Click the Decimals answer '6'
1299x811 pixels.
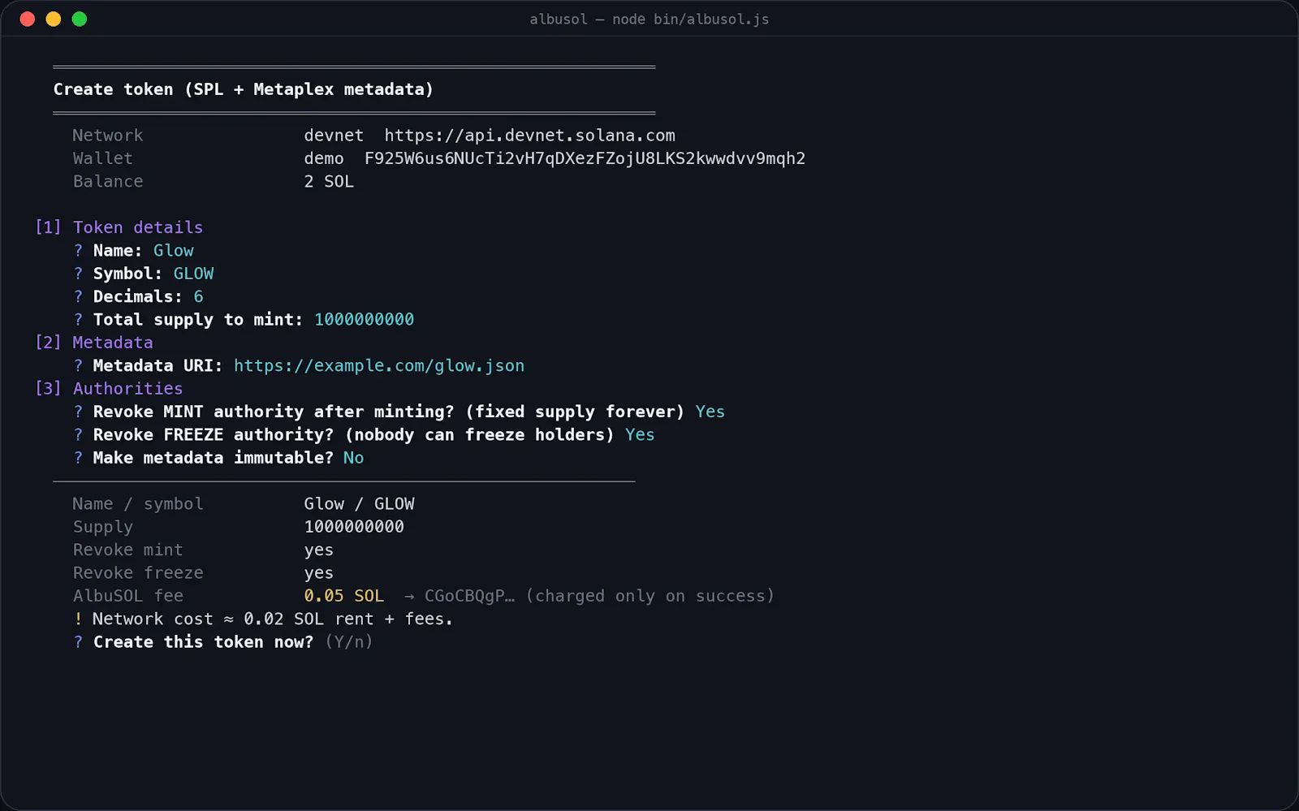[x=198, y=296]
